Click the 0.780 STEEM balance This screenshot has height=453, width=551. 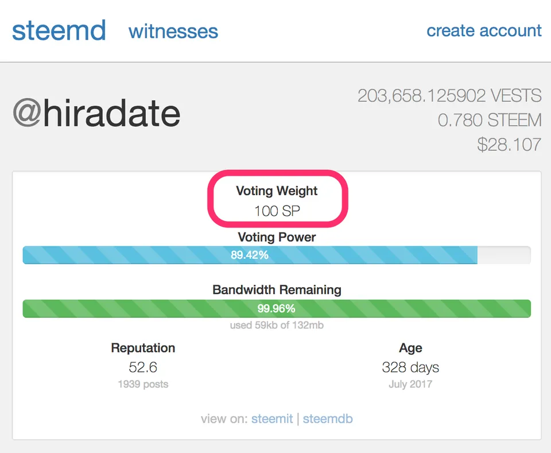click(x=490, y=120)
